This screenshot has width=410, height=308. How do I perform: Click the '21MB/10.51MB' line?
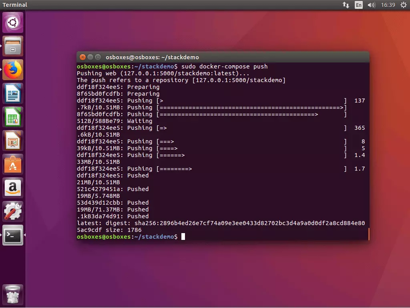(98, 182)
